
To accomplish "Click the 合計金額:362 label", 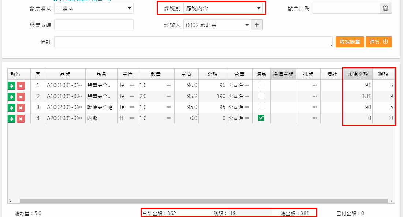I will pos(159,213).
